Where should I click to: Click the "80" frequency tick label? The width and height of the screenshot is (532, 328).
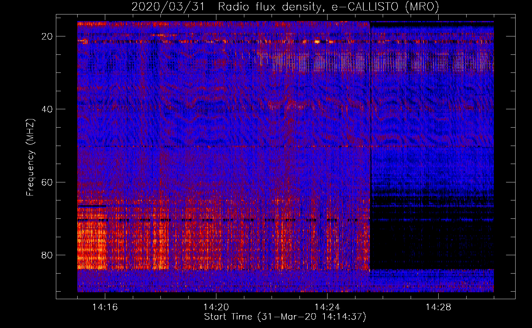(x=47, y=255)
